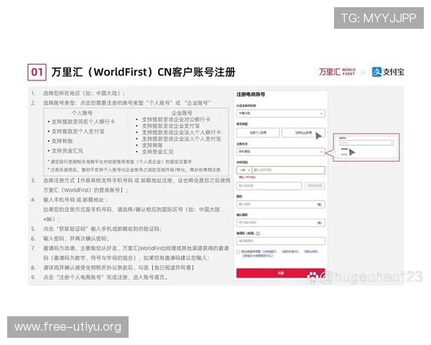
Task: Select the bullet 支持提款至同名个人银行卡
Action: pyautogui.click(x=83, y=121)
